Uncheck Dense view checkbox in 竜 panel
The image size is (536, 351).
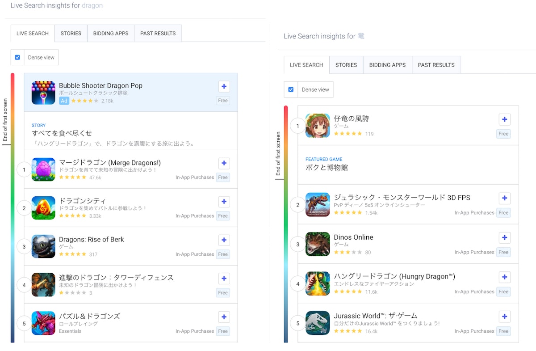click(291, 89)
